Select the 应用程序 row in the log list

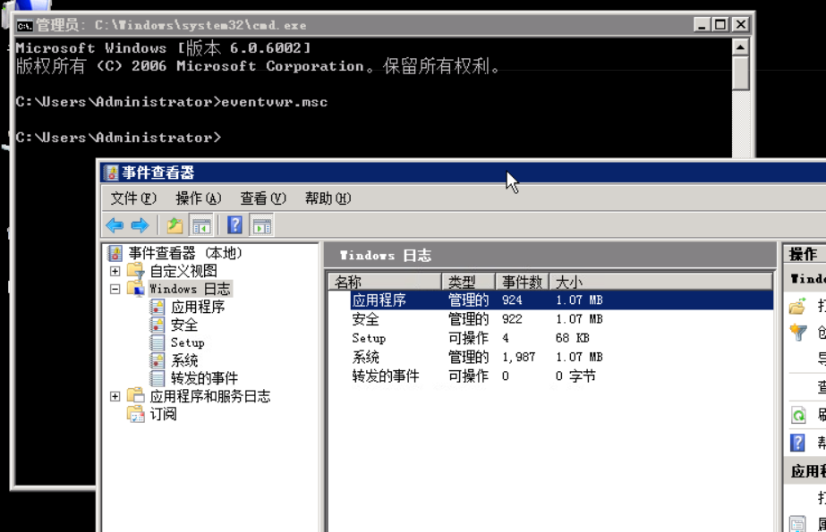pyautogui.click(x=550, y=300)
